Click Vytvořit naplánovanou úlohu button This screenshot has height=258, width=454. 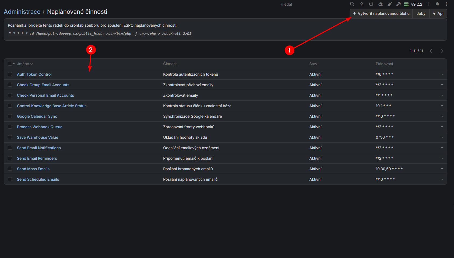(381, 13)
